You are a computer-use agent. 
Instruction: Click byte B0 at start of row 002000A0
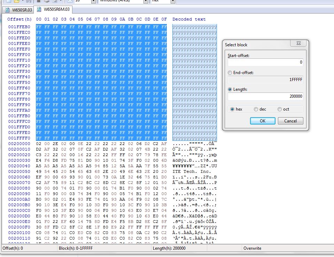click(39, 199)
